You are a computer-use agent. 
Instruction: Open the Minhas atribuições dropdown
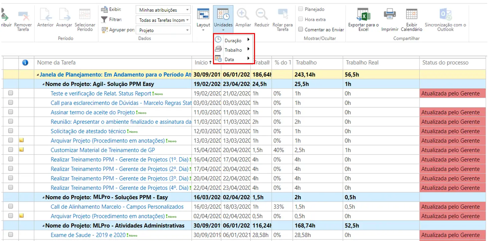click(x=163, y=10)
